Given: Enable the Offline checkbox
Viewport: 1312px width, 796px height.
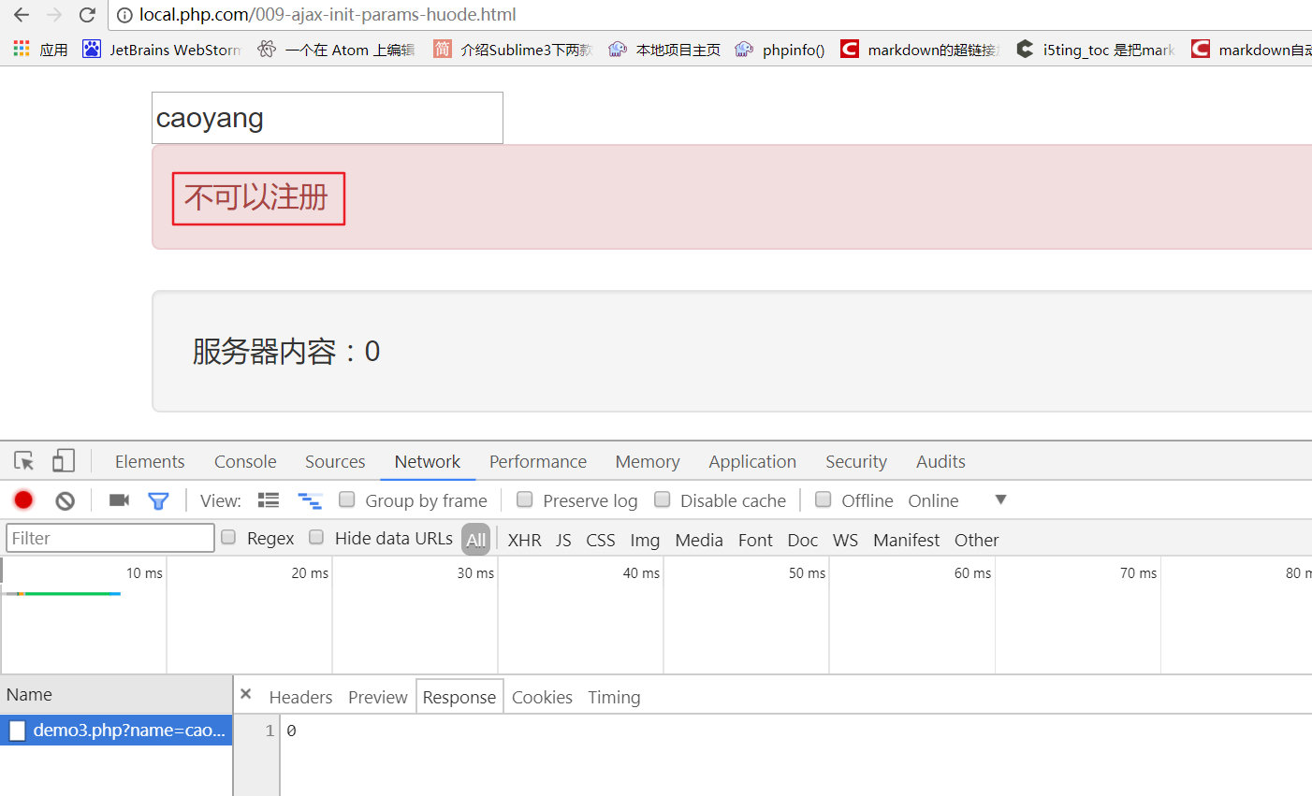Looking at the screenshot, I should point(824,499).
